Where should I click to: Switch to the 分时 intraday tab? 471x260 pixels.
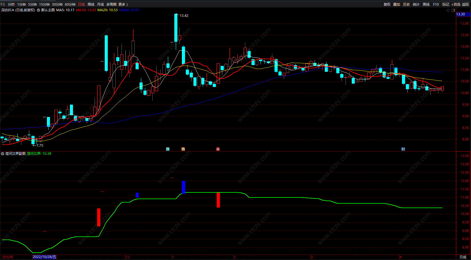pyautogui.click(x=11, y=4)
